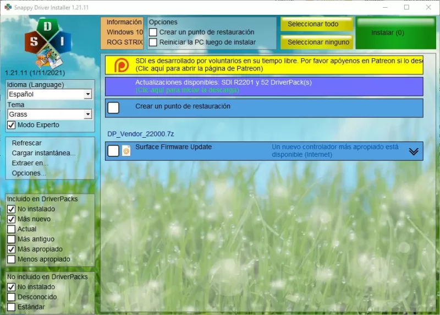The width and height of the screenshot is (440, 315).
Task: Uncheck the Más nuevo filter
Action: [x=11, y=219]
